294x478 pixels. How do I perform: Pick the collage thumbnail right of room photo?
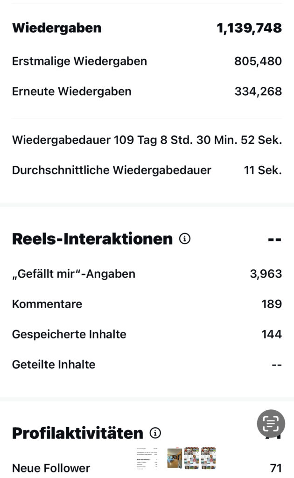tap(192, 458)
